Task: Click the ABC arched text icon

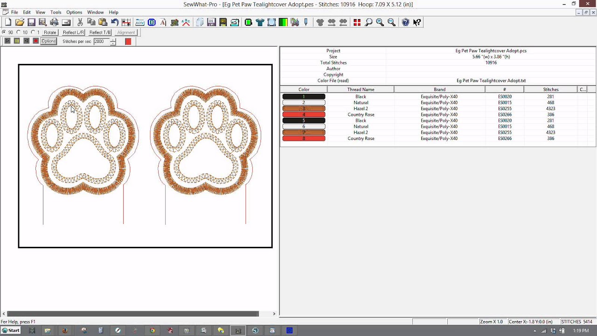Action: point(186,22)
